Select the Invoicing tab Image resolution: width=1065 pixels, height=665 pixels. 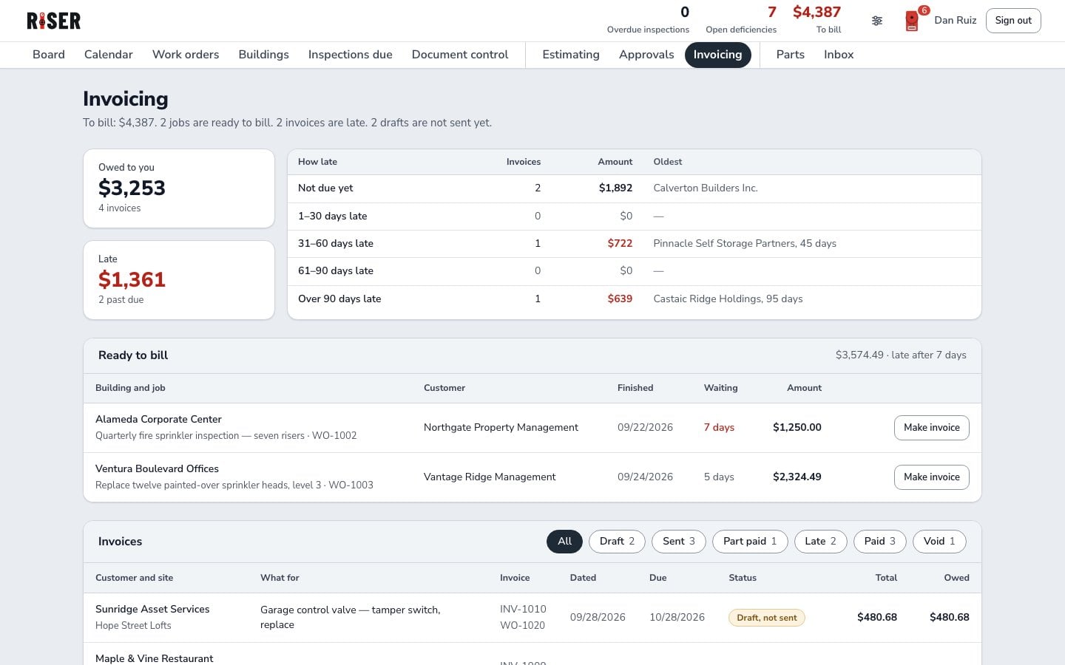[717, 55]
